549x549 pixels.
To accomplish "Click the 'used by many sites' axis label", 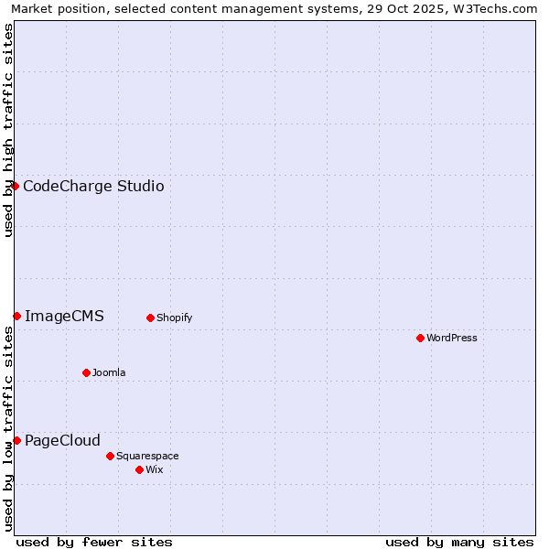I will point(459,542).
